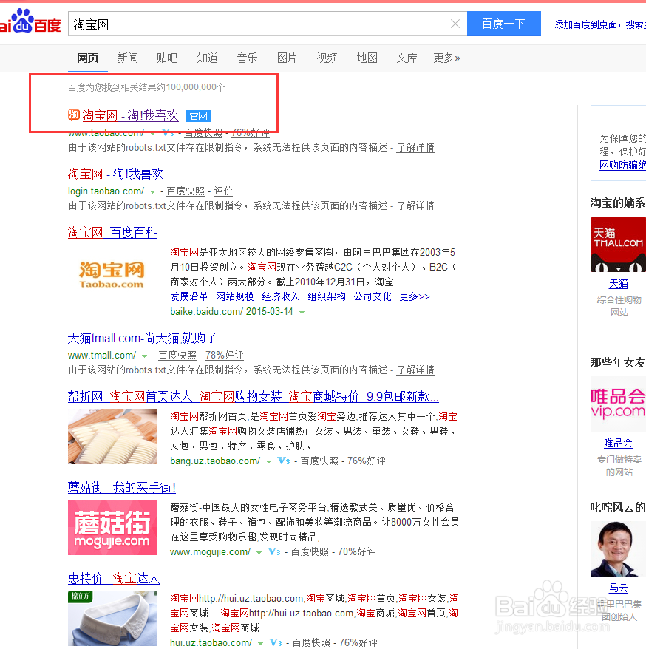Clear the search box with the X icon
The image size is (646, 649).
(455, 24)
